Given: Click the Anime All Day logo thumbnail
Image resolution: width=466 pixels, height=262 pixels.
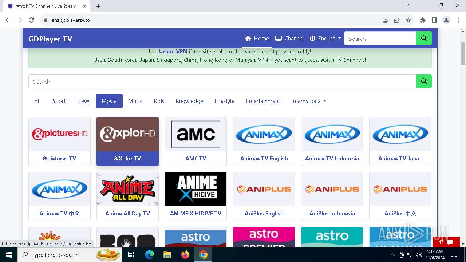Looking at the screenshot, I should 127,189.
